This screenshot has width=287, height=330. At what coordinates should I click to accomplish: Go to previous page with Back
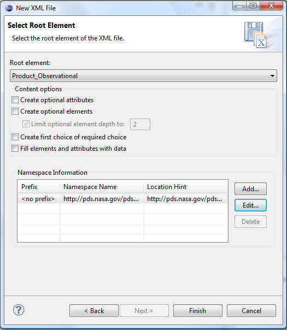pyautogui.click(x=94, y=311)
